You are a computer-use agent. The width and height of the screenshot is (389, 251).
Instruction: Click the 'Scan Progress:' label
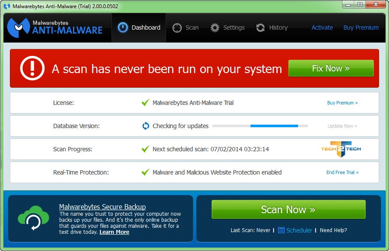click(x=72, y=149)
